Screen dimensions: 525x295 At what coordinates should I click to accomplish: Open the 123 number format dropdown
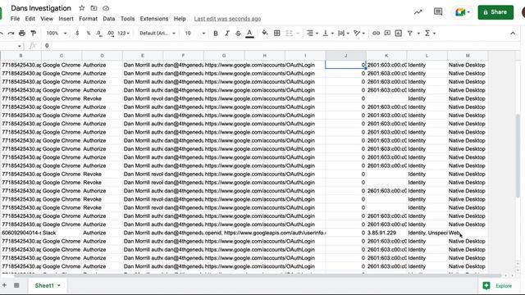click(x=124, y=33)
